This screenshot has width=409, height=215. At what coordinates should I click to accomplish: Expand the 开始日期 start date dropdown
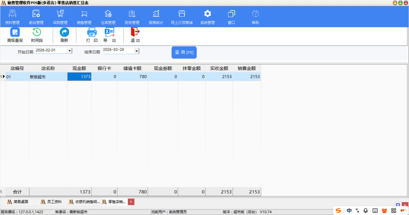click(x=69, y=51)
